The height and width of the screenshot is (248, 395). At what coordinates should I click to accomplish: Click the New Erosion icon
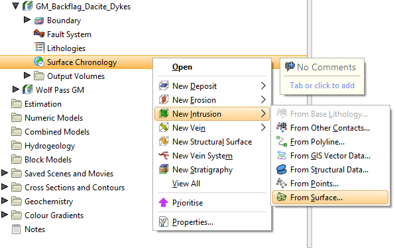[x=164, y=100]
